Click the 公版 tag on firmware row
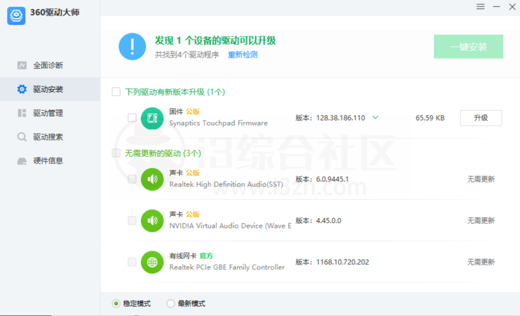This screenshot has height=316, width=520. 193,111
